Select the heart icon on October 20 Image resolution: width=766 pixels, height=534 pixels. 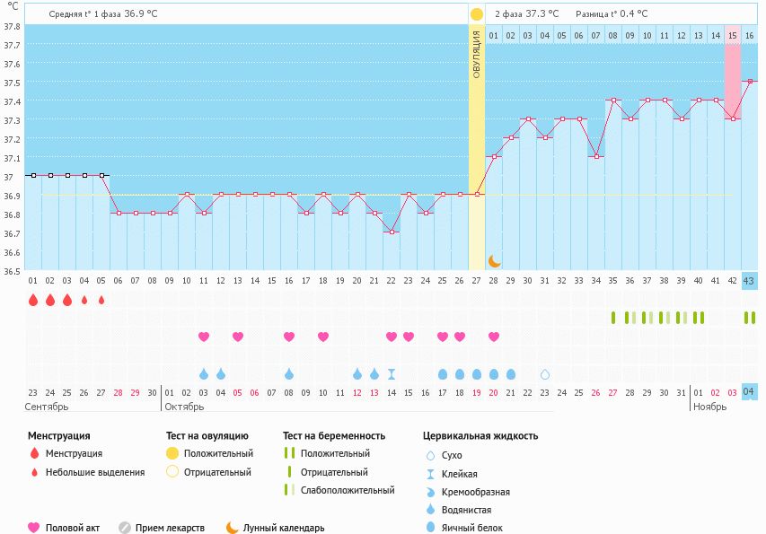pyautogui.click(x=494, y=337)
